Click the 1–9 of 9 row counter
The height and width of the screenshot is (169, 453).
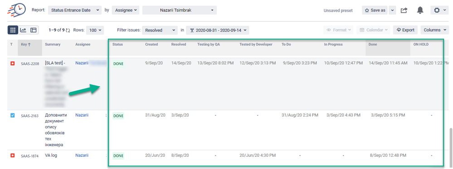click(57, 30)
